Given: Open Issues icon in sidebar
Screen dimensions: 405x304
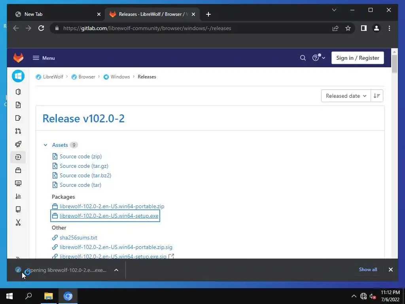Looking at the screenshot, I should point(18,118).
